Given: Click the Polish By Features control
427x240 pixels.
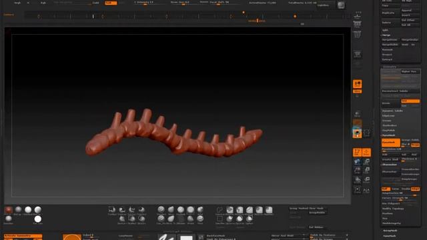Looking at the screenshot, I should [x=330, y=235].
